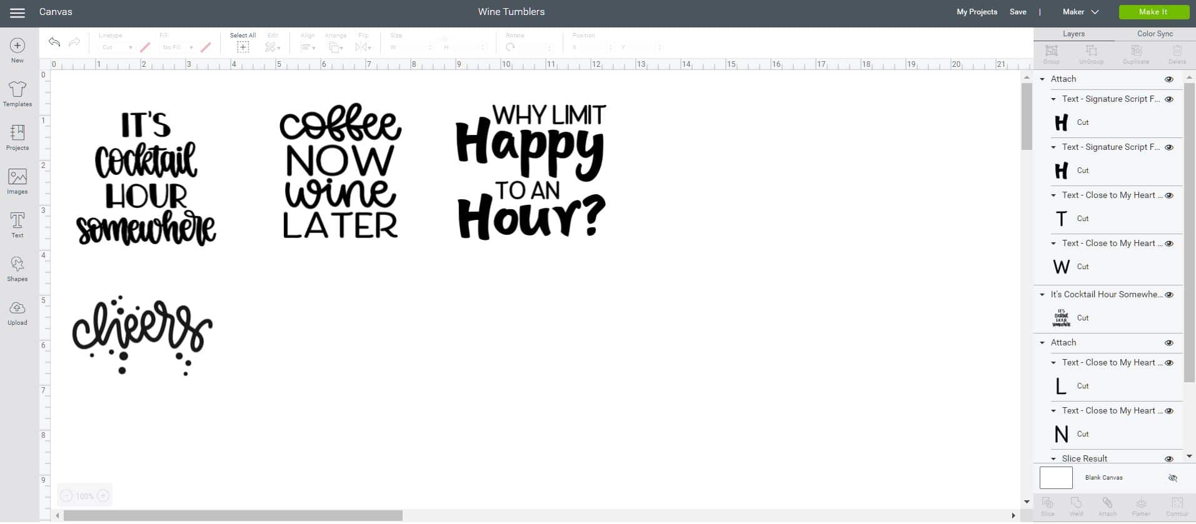Click the Weld tool

tap(1077, 507)
